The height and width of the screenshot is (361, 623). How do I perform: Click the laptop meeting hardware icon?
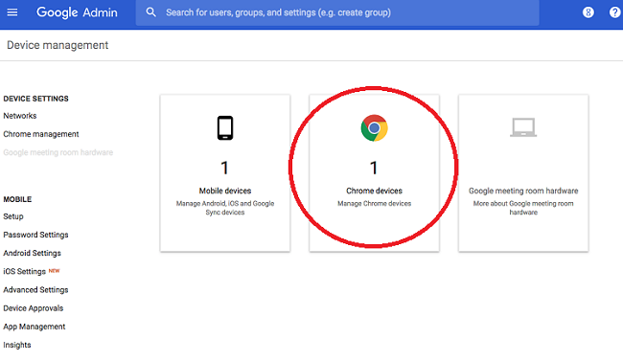(x=523, y=127)
